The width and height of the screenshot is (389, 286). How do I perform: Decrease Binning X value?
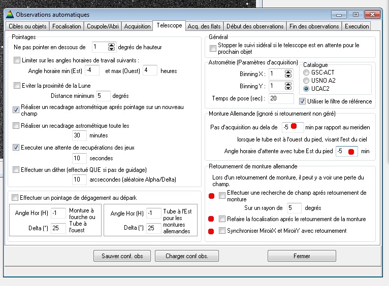pos(288,76)
